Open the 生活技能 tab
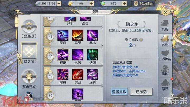This screenshot has height=107, width=190. (x=165, y=55)
